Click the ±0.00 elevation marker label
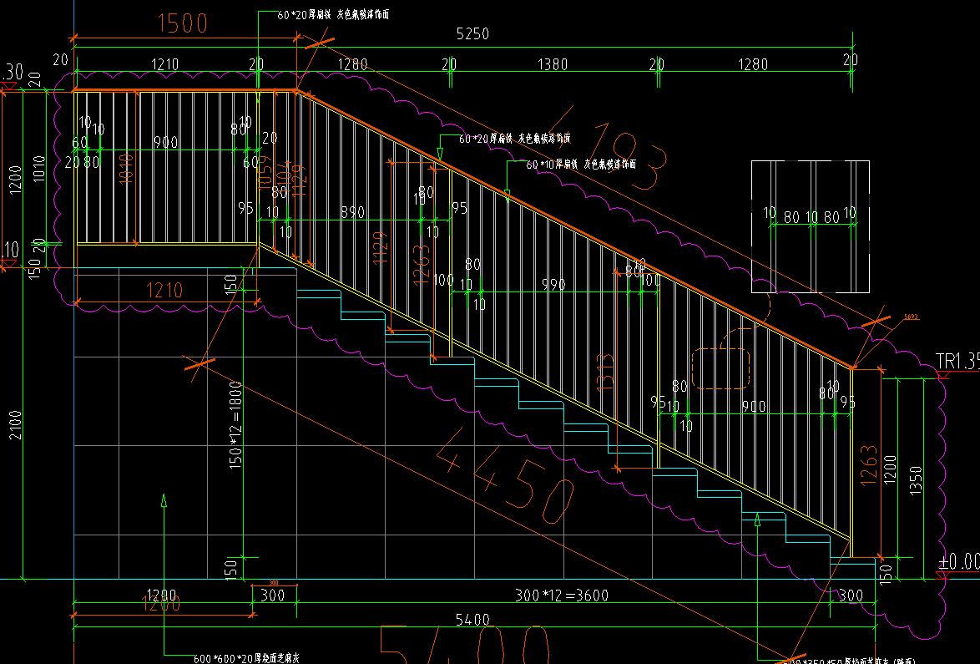This screenshot has width=980, height=664. coord(959,560)
